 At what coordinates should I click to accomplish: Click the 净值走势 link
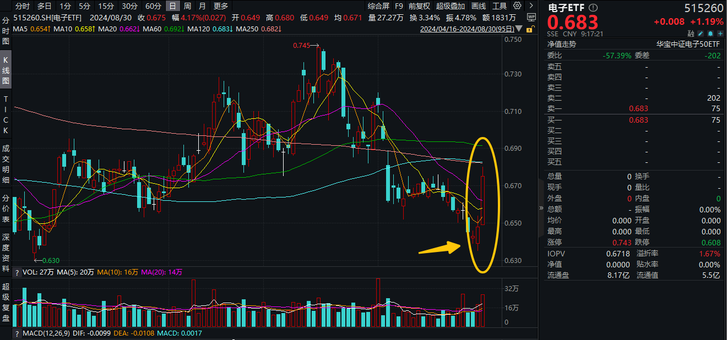pyautogui.click(x=561, y=45)
